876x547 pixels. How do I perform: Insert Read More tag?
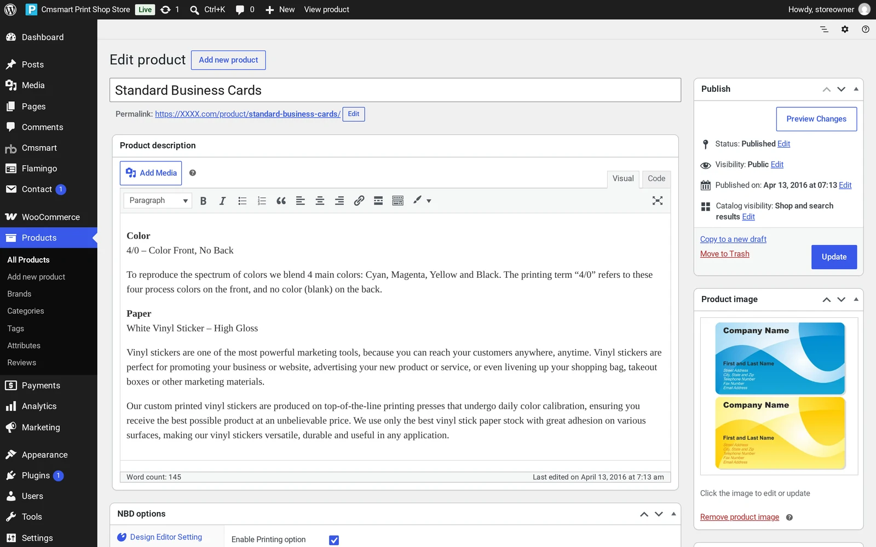378,201
